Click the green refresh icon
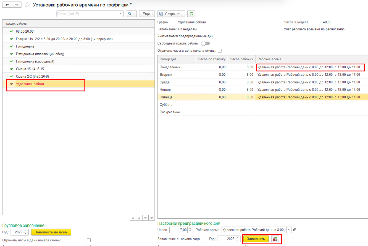 point(191,14)
